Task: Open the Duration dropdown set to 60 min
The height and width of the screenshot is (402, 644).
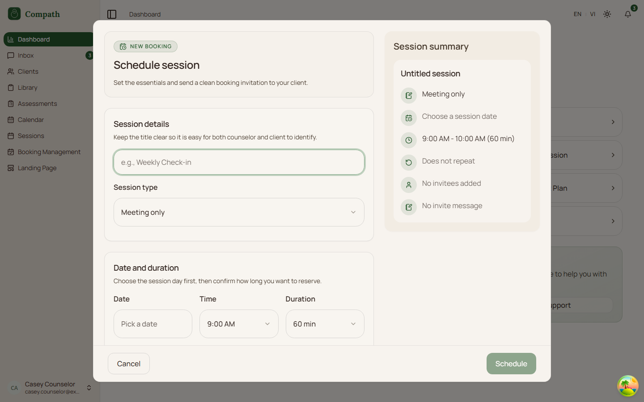Action: click(x=325, y=324)
